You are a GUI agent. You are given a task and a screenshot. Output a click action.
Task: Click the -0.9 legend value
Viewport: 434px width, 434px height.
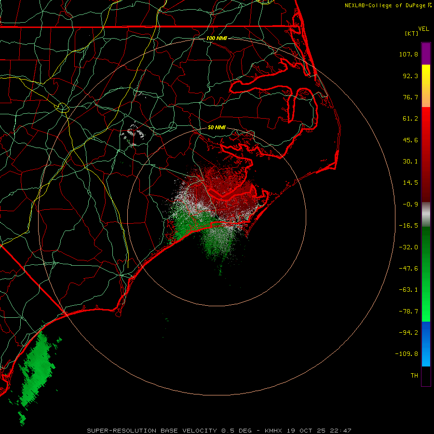(410, 204)
